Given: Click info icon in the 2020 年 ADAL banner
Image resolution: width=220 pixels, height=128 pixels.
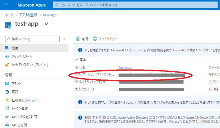Looking at the screenshot, I should (x=80, y=118).
